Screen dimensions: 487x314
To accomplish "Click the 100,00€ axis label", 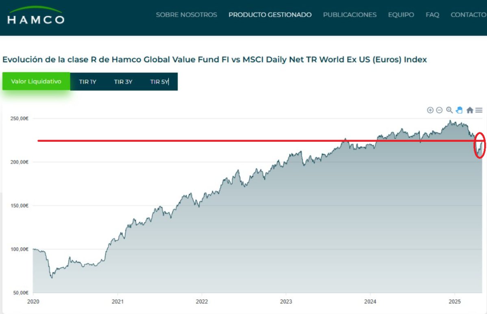I will (19, 249).
